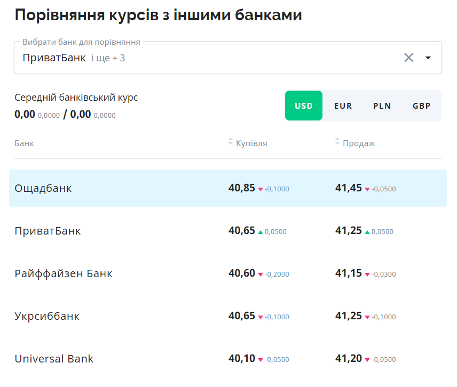Switch to the PLN currency tab
Image resolution: width=457 pixels, height=387 pixels.
point(382,106)
